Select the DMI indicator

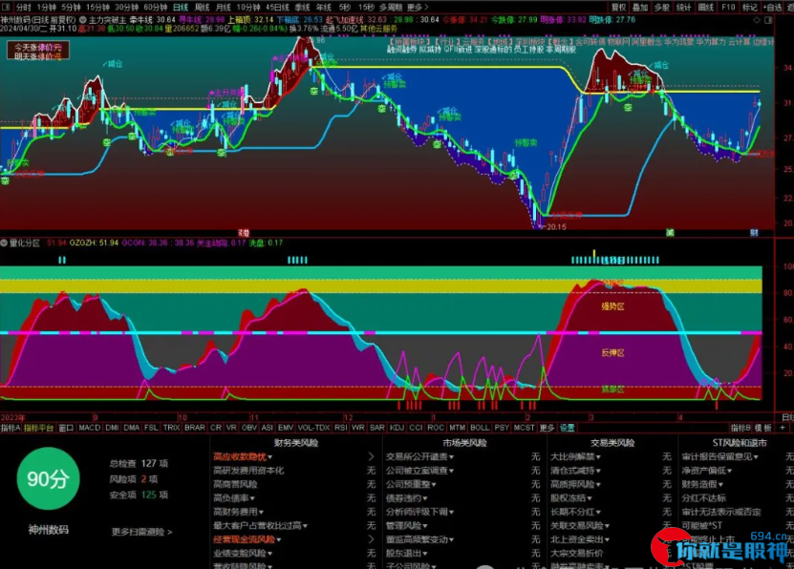112,428
